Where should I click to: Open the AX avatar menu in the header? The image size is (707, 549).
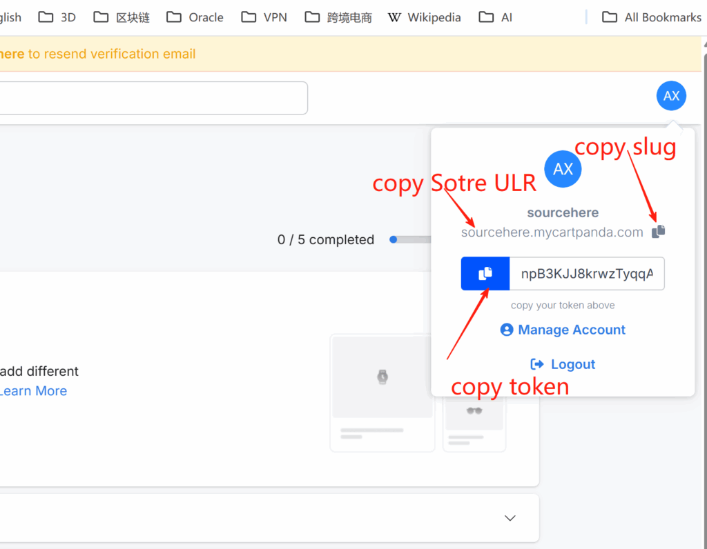tap(671, 95)
